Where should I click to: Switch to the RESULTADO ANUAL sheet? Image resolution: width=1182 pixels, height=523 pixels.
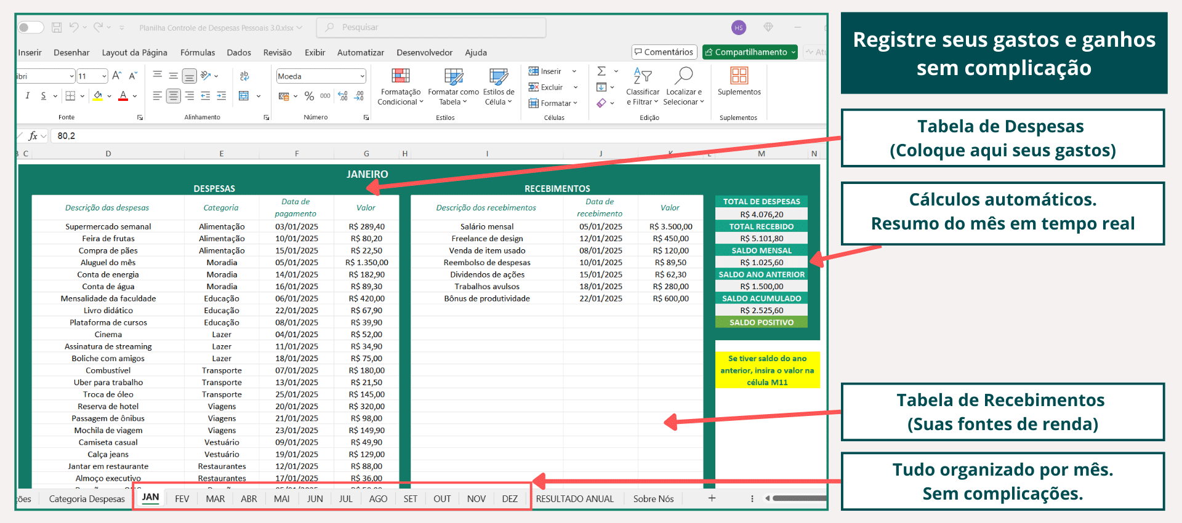[x=574, y=499]
